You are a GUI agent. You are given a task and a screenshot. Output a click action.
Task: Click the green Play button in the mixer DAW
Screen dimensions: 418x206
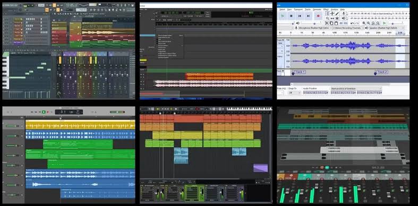[x=327, y=167]
